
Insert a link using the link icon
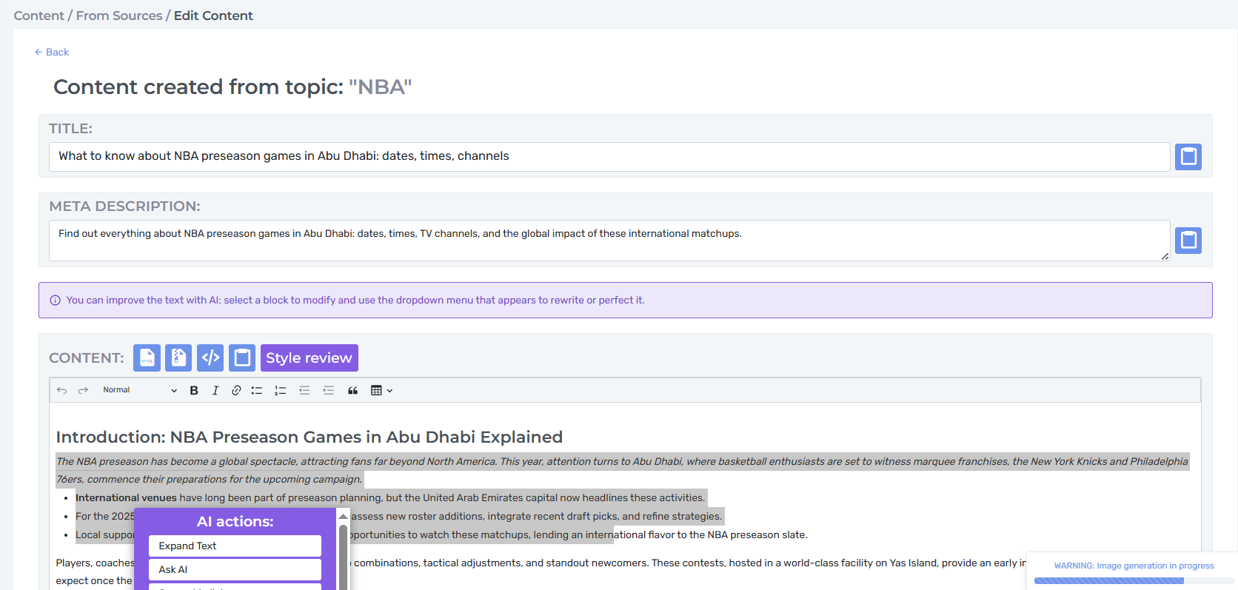[x=236, y=390]
